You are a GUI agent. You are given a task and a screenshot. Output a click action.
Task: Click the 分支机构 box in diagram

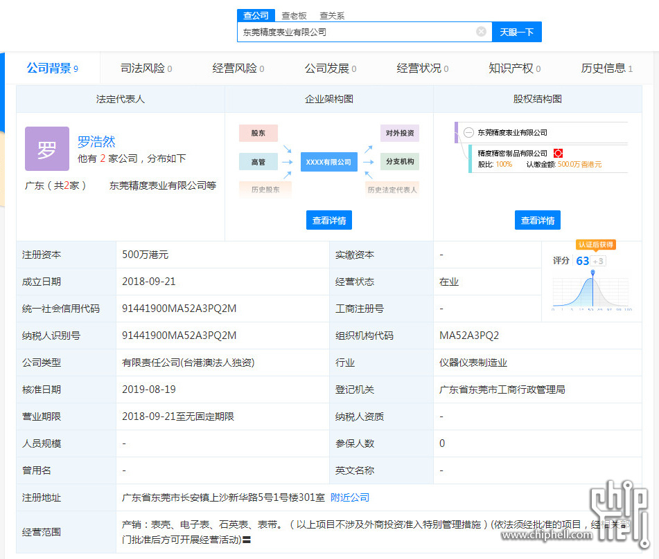pyautogui.click(x=400, y=162)
